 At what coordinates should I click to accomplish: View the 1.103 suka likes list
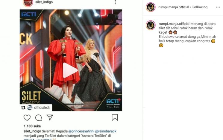pos(32,126)
